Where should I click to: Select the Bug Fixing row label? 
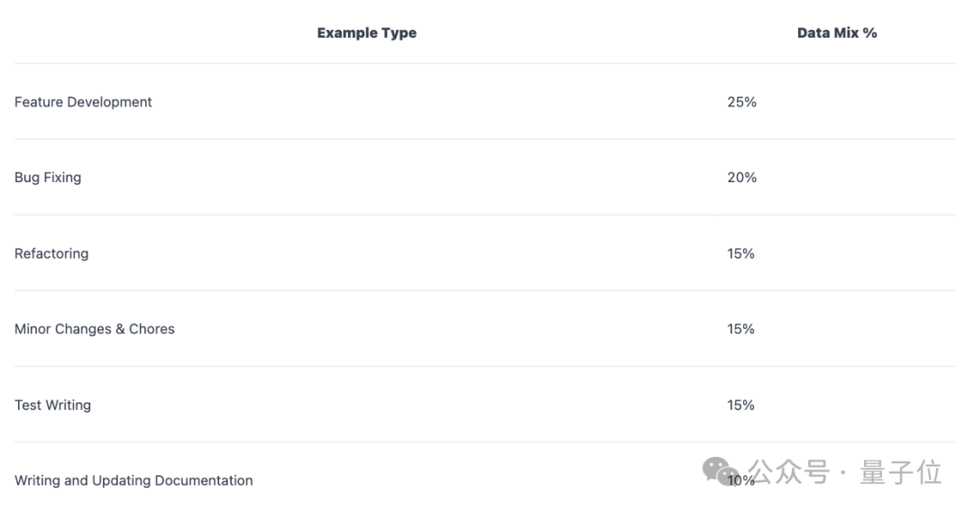tap(48, 178)
